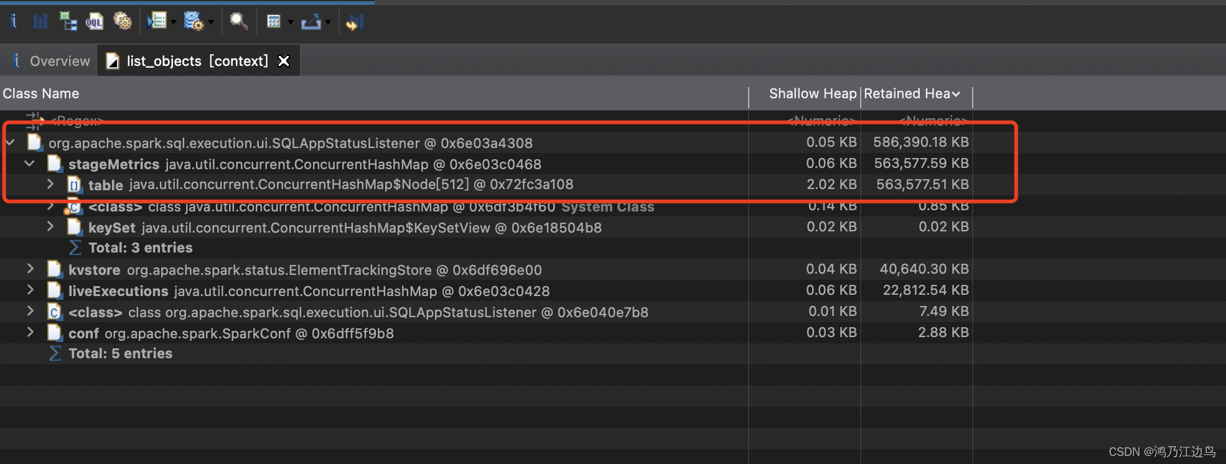Click the sigma icon of Total: 3 entries
Image resolution: width=1226 pixels, height=464 pixels.
point(75,248)
